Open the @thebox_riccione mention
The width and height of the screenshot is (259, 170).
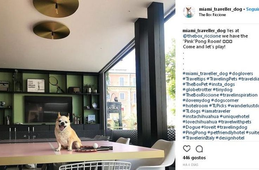tap(202, 36)
